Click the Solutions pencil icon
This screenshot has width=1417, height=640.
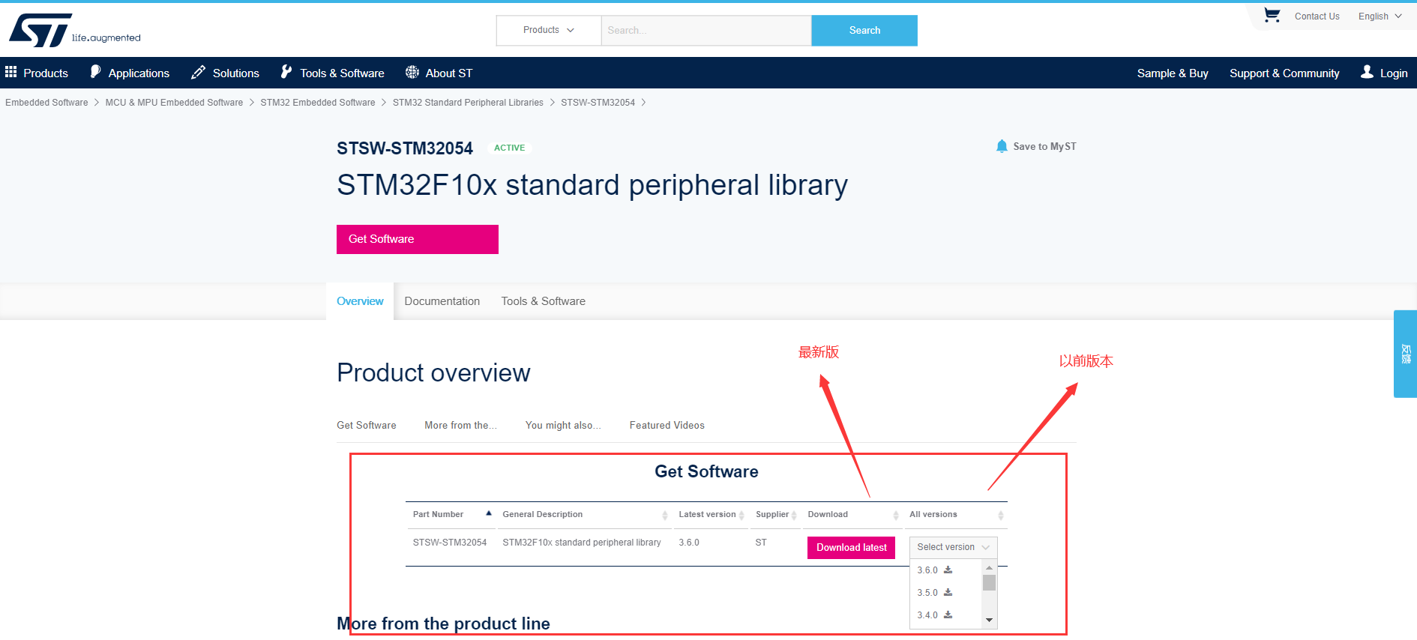click(x=198, y=72)
